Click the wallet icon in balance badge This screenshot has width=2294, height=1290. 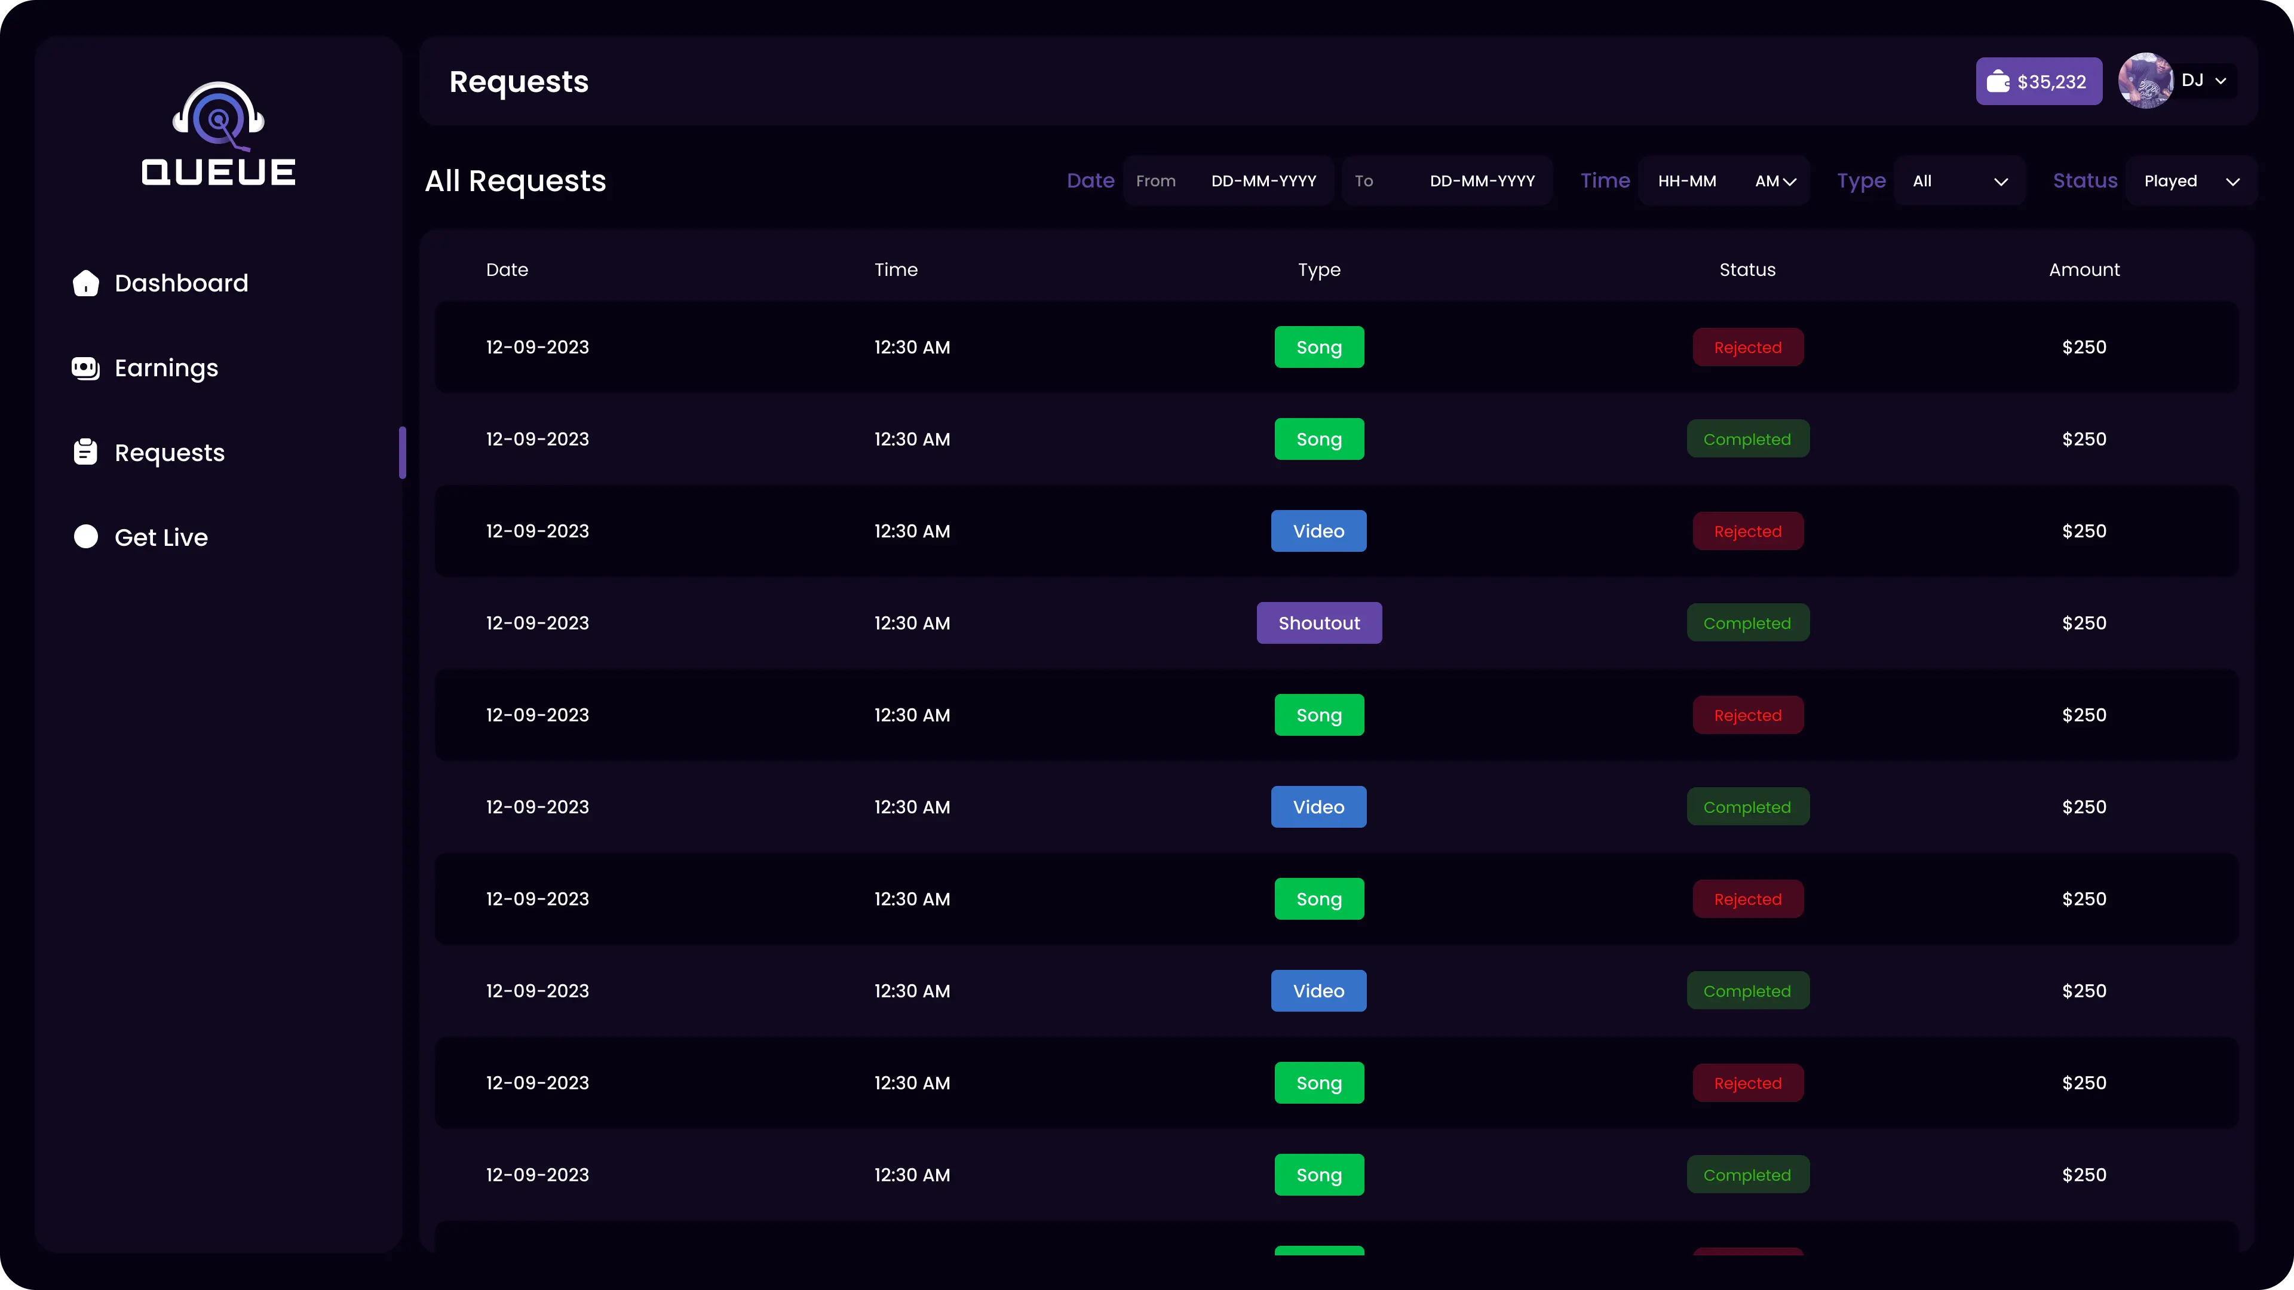click(1998, 82)
